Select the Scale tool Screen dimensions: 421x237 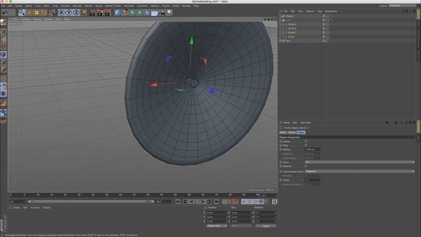pyautogui.click(x=37, y=13)
